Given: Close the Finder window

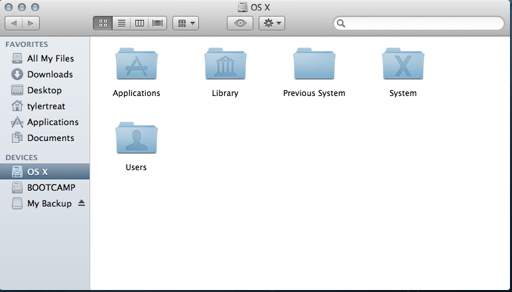Looking at the screenshot, I should (x=9, y=7).
